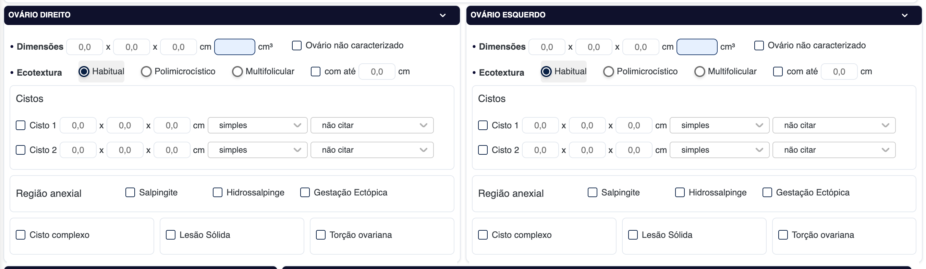Click right ovary volume cm³ field
926x269 pixels.
(234, 47)
